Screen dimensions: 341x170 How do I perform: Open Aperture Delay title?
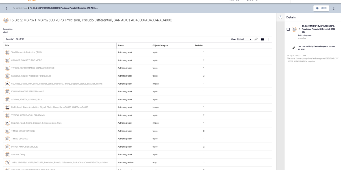click(18, 154)
